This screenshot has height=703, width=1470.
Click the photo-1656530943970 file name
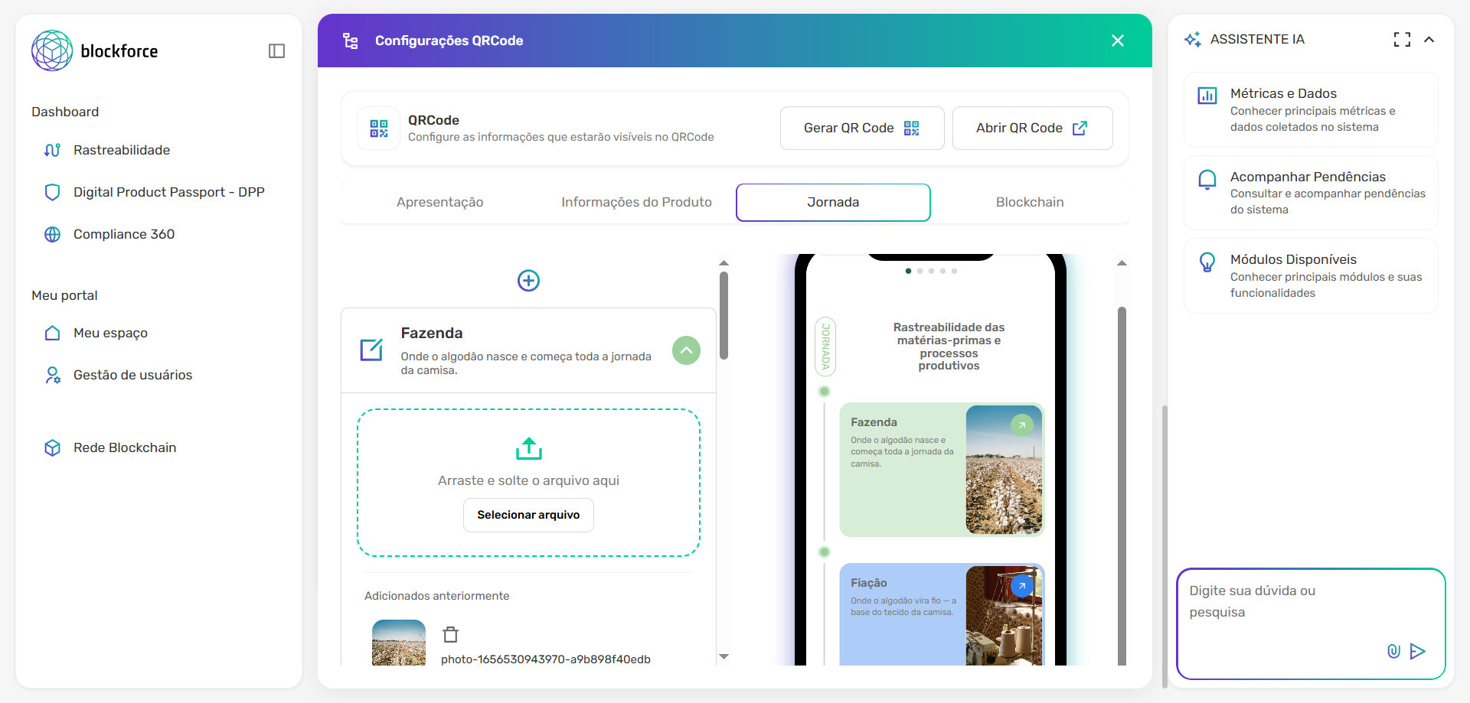[545, 659]
